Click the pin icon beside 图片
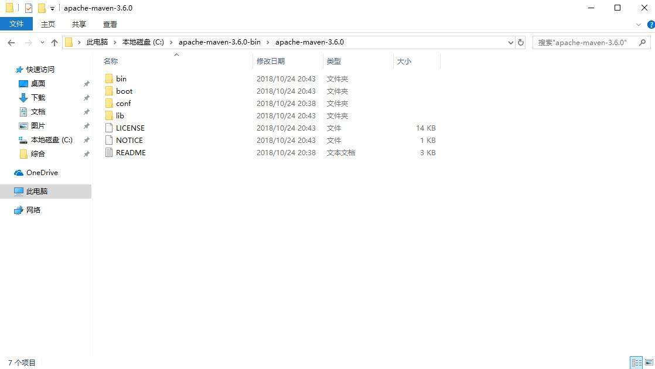Viewport: 655px width, 369px height. (x=87, y=126)
